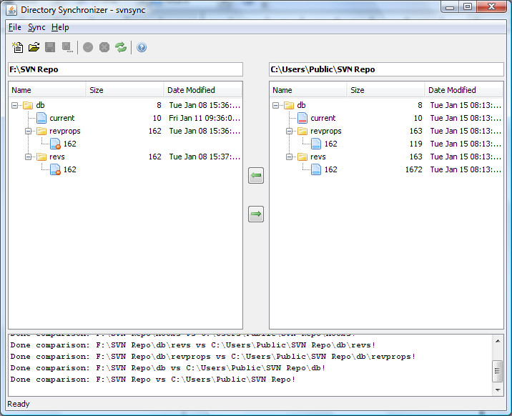Screen dimensions: 512x416
Task: Select revs folder icon in left pane
Action: (41, 157)
